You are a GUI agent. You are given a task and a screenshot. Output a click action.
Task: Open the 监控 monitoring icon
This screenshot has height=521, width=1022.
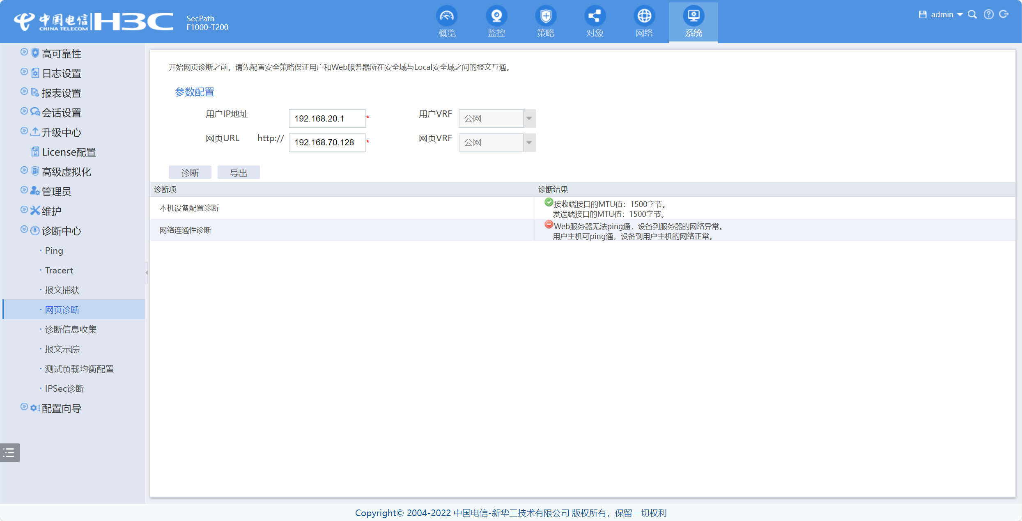pos(496,16)
